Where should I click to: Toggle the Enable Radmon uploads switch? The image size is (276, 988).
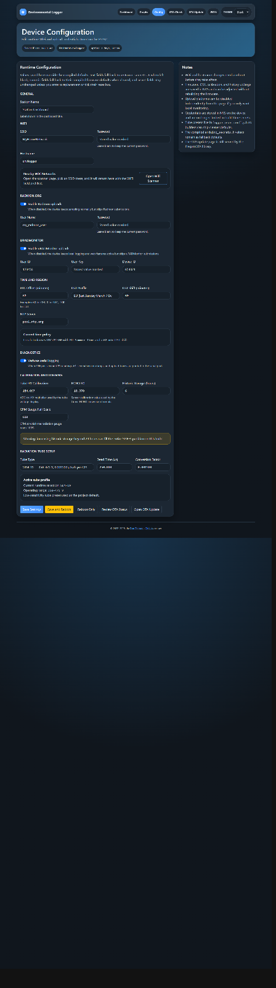coord(23,204)
